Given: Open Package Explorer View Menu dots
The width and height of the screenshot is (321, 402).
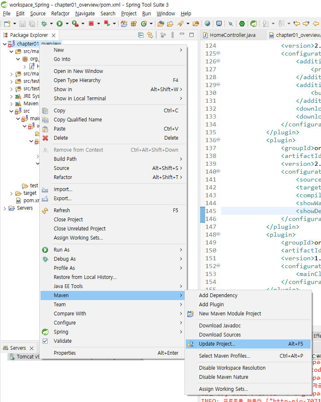Looking at the screenshot, I should click(172, 35).
